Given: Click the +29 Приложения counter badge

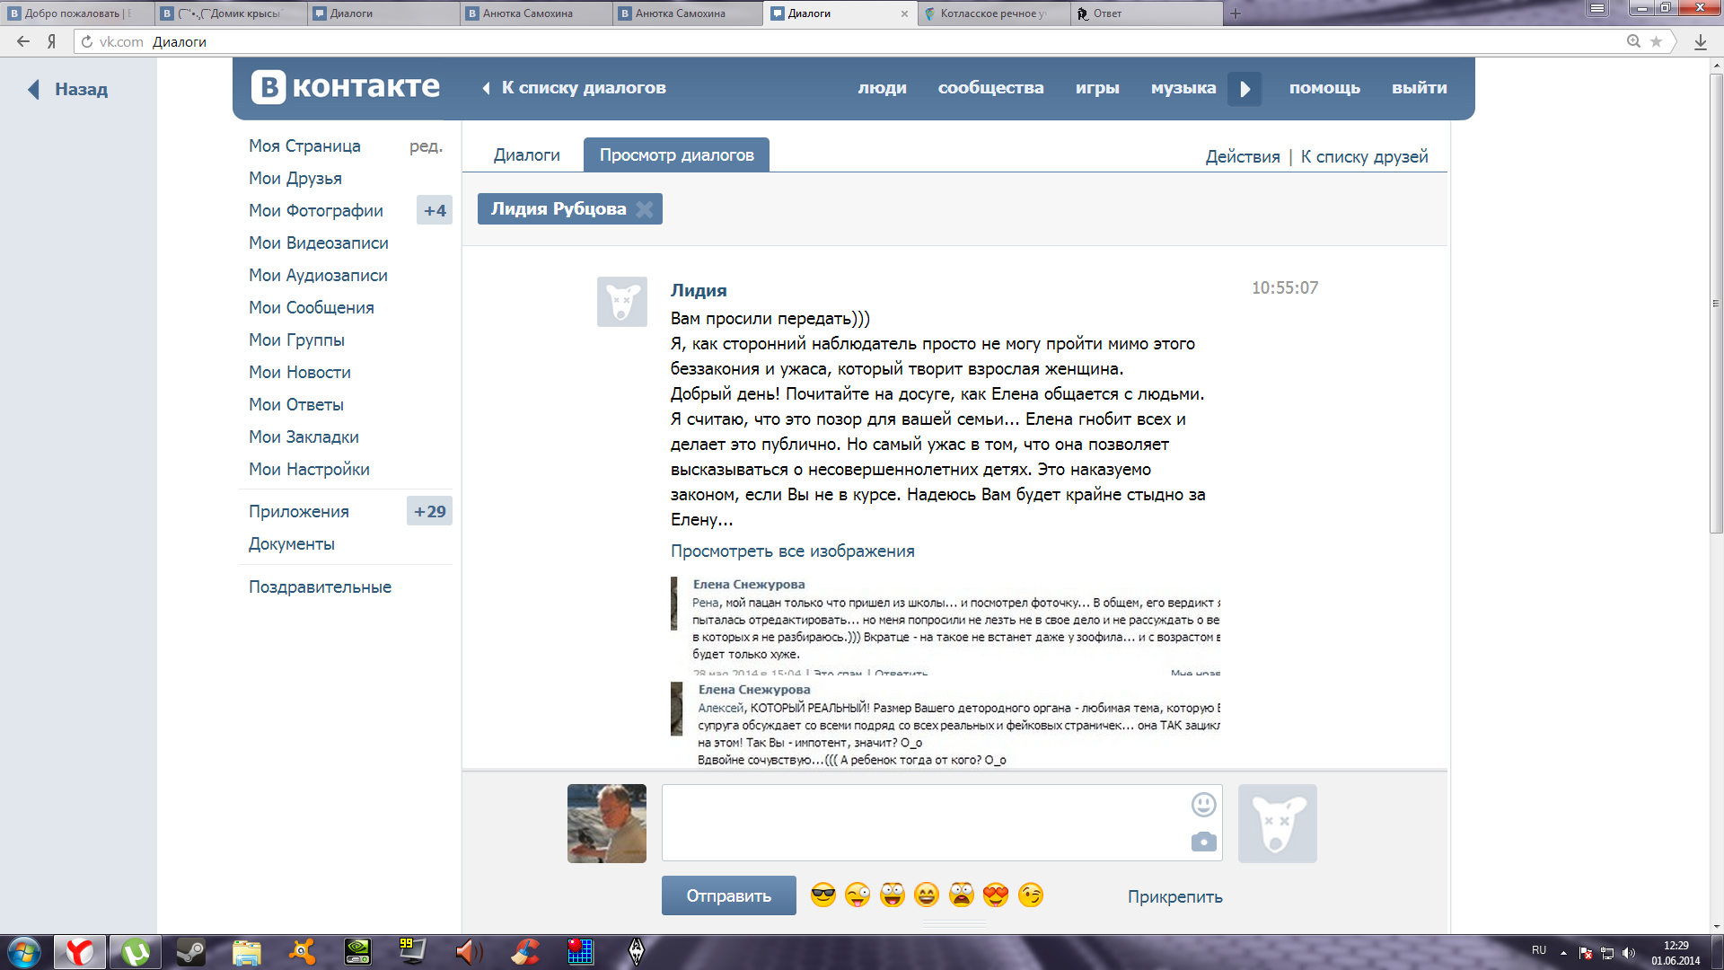Looking at the screenshot, I should (x=429, y=511).
